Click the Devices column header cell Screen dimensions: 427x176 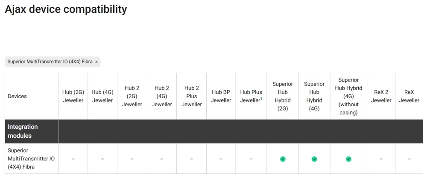click(x=18, y=97)
